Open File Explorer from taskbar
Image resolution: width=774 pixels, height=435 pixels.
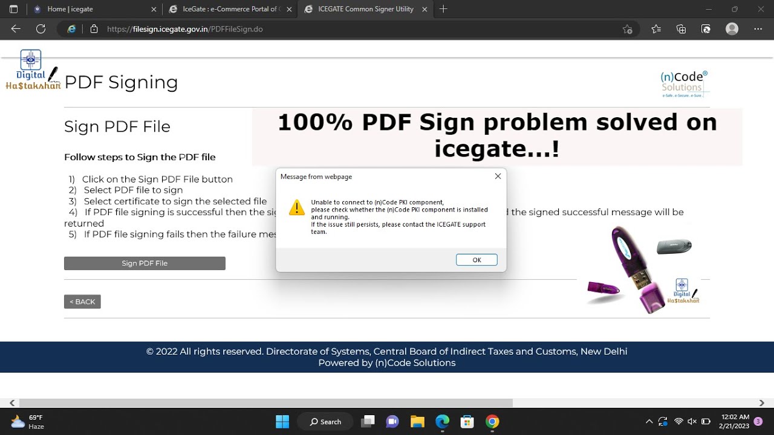417,422
